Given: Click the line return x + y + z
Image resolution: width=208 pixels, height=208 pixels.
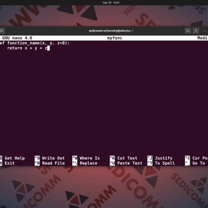Looking at the screenshot, I should [x=27, y=48].
